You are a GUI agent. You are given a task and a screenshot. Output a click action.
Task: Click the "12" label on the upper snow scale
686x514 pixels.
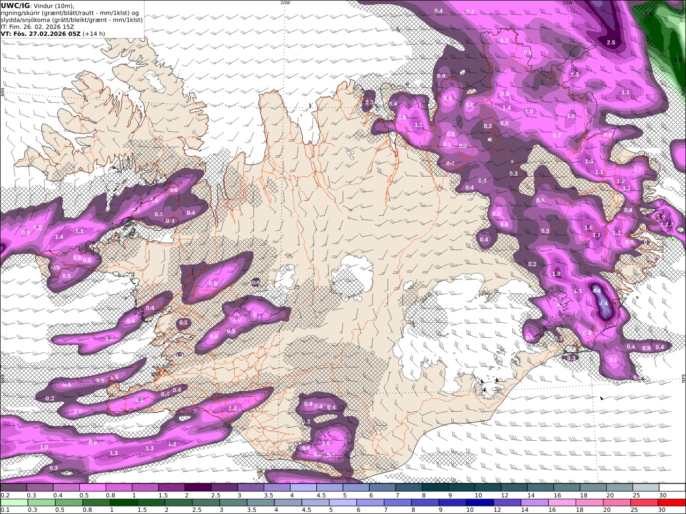505,495
